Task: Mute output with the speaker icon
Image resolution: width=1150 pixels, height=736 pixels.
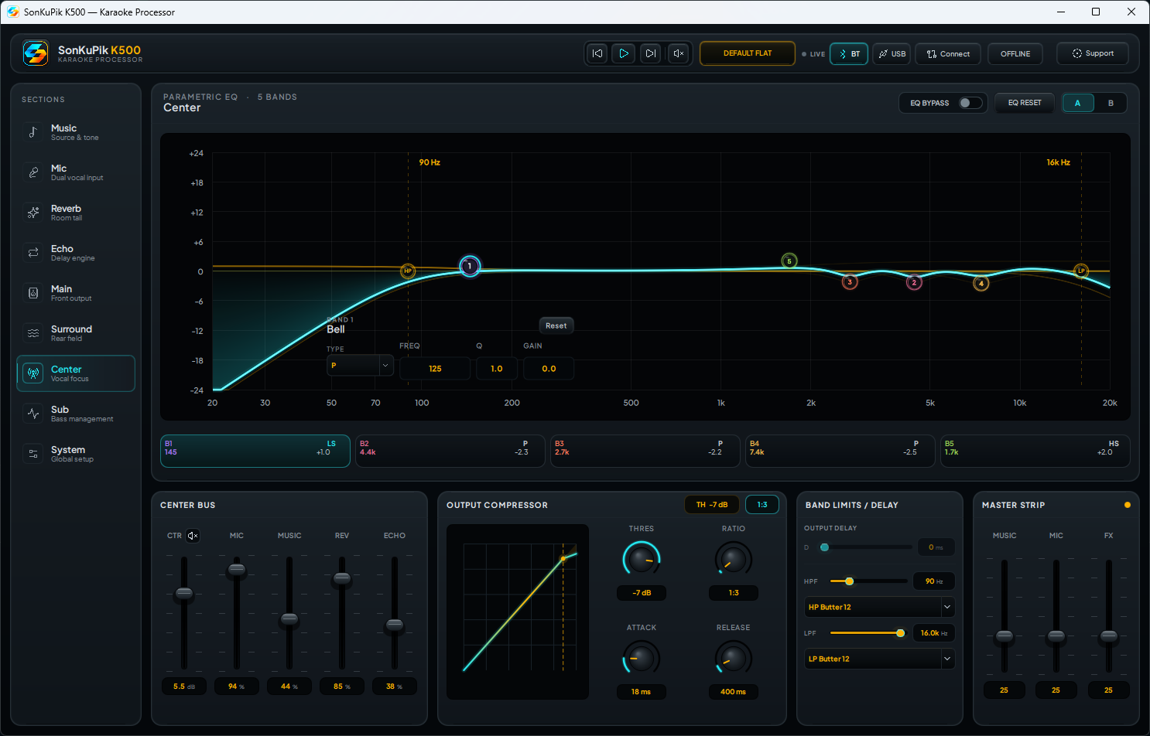Action: coord(678,53)
